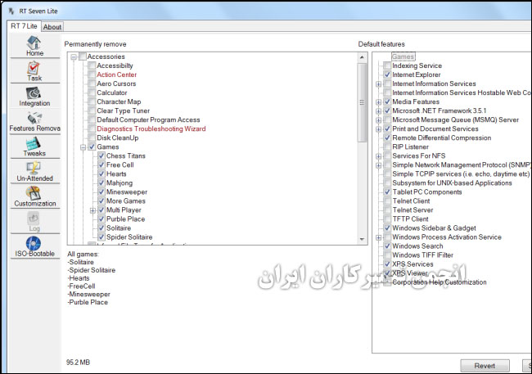Screen dimensions: 532x374
Task: Uncheck the Minesweeper checkbox
Action: tap(101, 192)
